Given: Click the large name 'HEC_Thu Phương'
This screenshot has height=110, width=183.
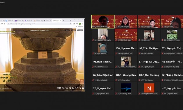Looking at the screenshot, I should pyautogui.click(x=149, y=75).
